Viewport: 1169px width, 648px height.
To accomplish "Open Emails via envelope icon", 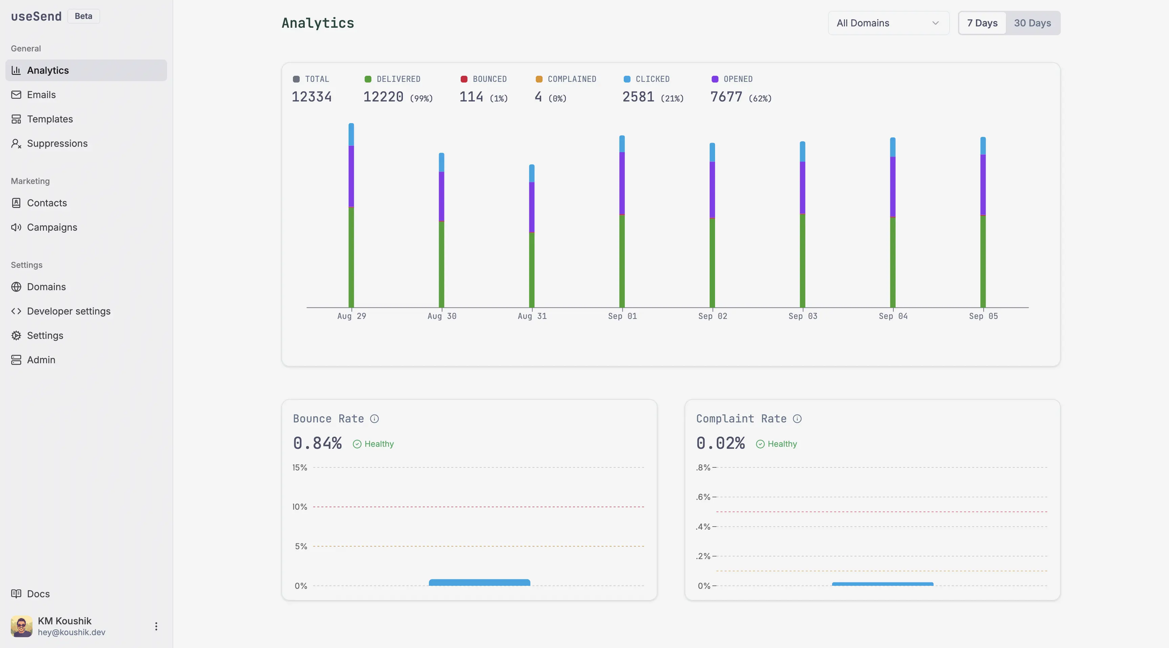I will point(16,95).
